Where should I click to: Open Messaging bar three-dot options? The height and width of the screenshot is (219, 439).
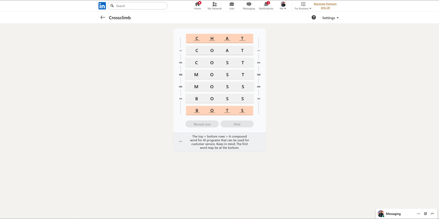click(418, 214)
